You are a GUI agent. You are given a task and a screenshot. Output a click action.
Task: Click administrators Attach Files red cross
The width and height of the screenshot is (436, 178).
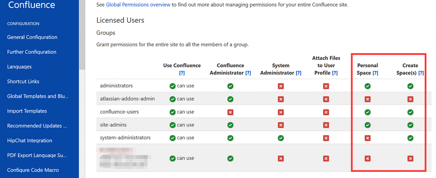326,86
